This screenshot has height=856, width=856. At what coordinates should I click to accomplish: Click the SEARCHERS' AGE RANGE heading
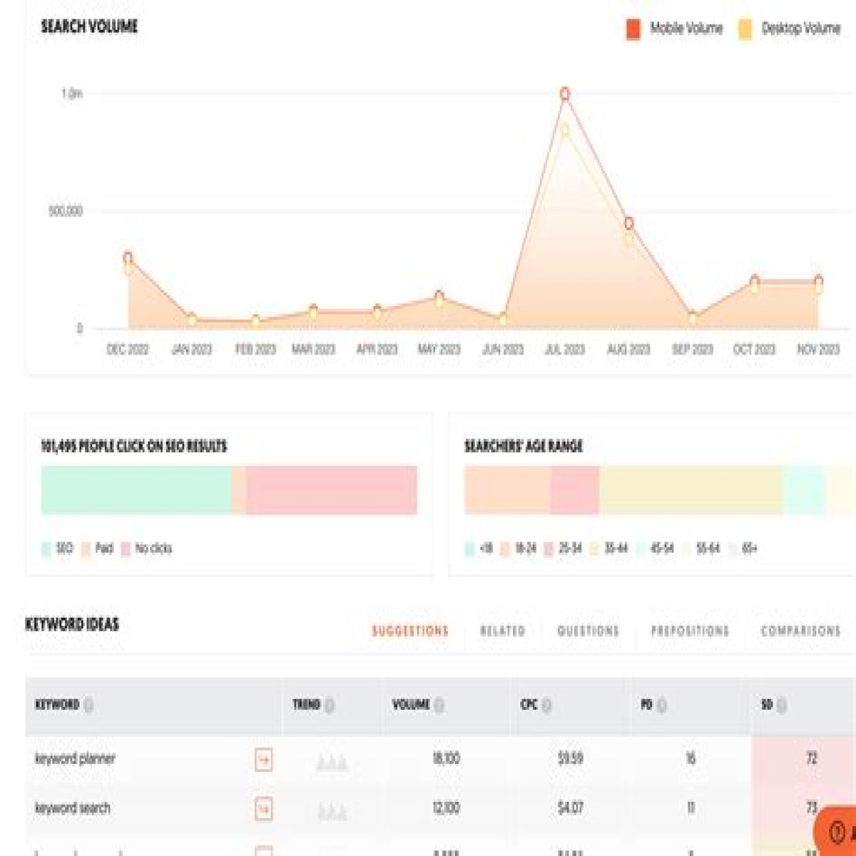click(x=524, y=447)
